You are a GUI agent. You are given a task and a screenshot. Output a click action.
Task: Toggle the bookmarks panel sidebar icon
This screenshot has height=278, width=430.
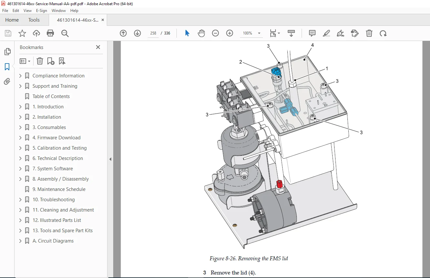[x=7, y=67]
